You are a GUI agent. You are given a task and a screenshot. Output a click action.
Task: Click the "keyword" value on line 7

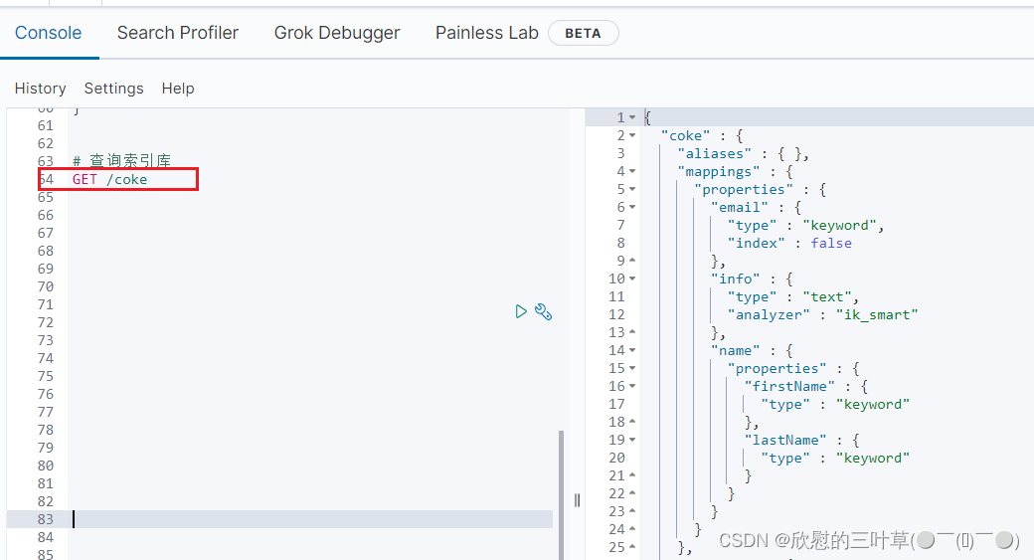[839, 226]
